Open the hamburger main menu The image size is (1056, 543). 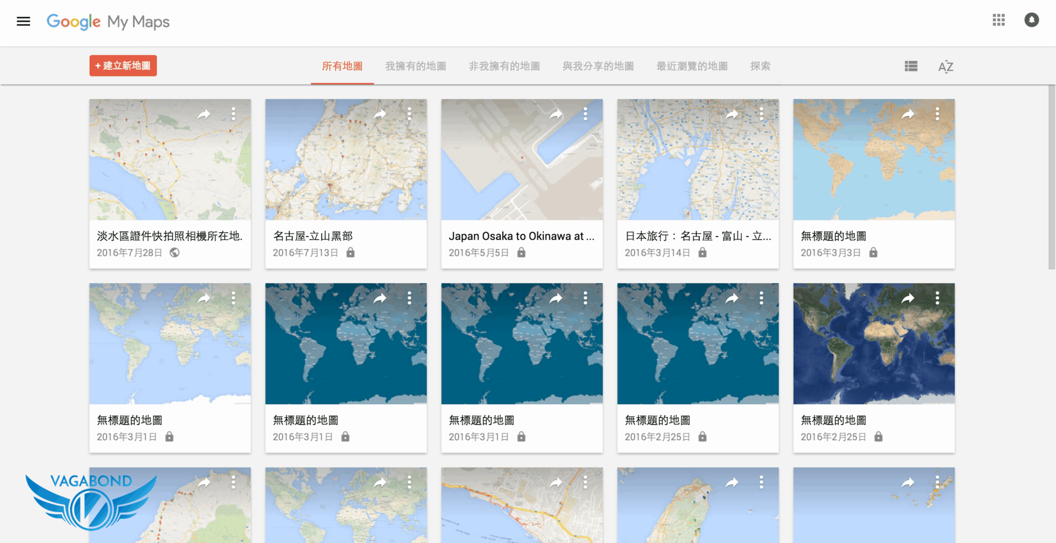pos(23,21)
